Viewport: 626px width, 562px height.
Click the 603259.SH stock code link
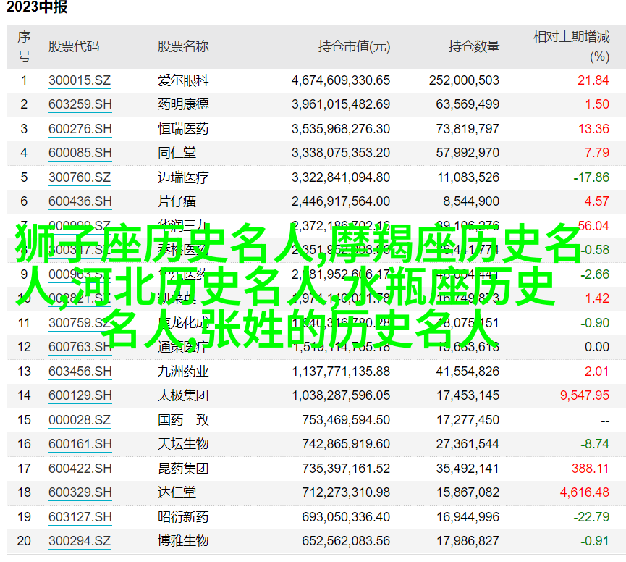point(80,104)
